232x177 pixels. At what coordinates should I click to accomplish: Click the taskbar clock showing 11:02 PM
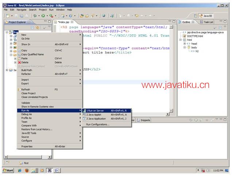coord(218,171)
